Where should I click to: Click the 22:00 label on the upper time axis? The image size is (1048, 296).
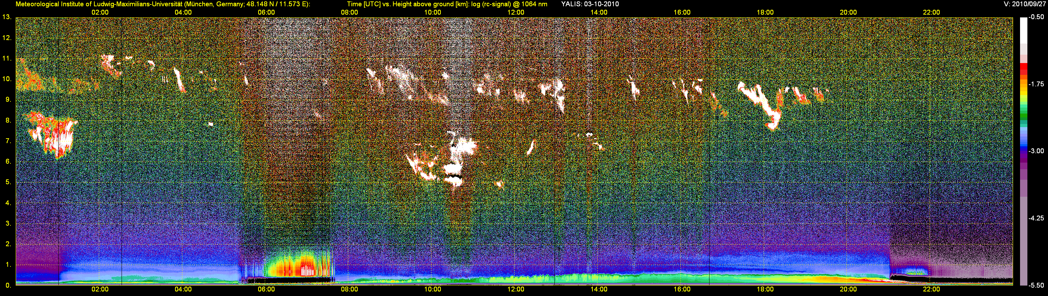click(x=931, y=13)
